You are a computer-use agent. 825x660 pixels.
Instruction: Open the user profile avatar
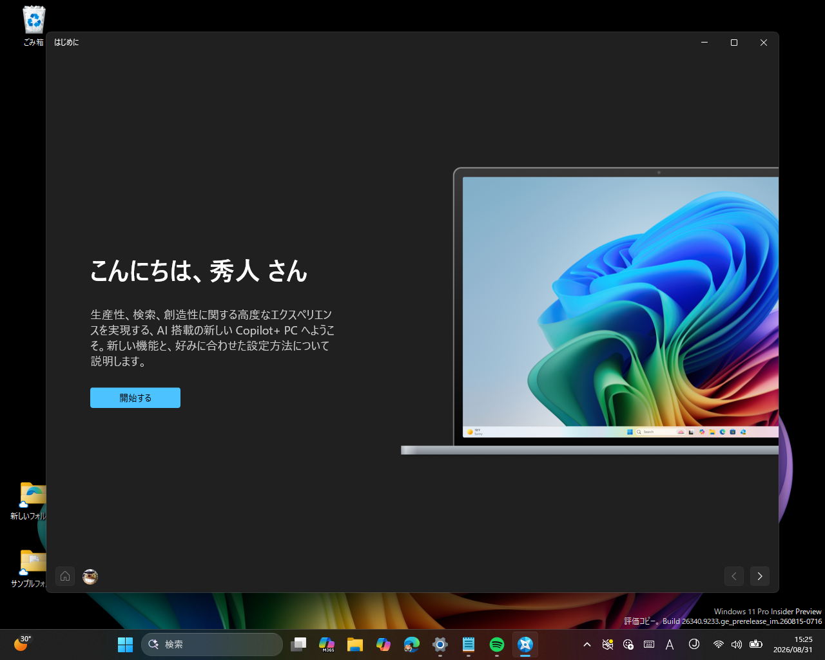(90, 577)
